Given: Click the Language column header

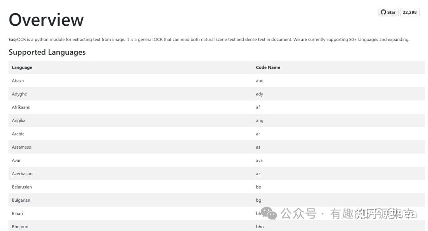Looking at the screenshot, I should tap(21, 67).
